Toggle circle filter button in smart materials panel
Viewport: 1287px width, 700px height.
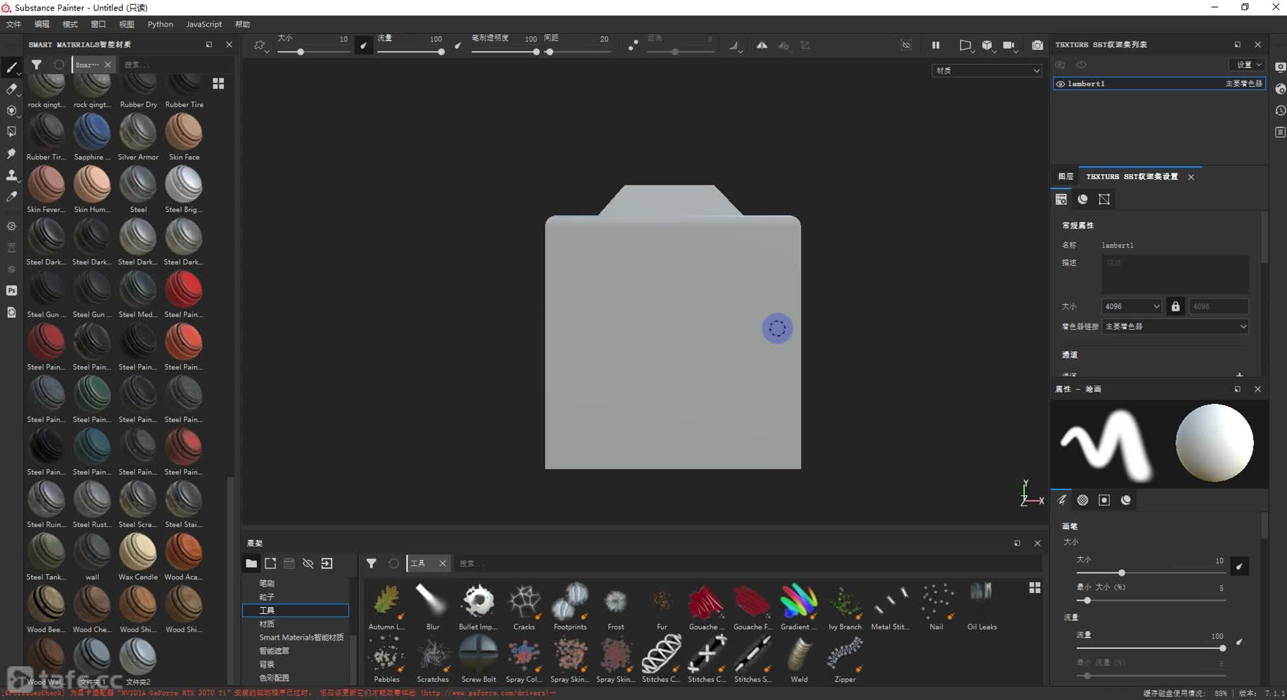point(58,64)
